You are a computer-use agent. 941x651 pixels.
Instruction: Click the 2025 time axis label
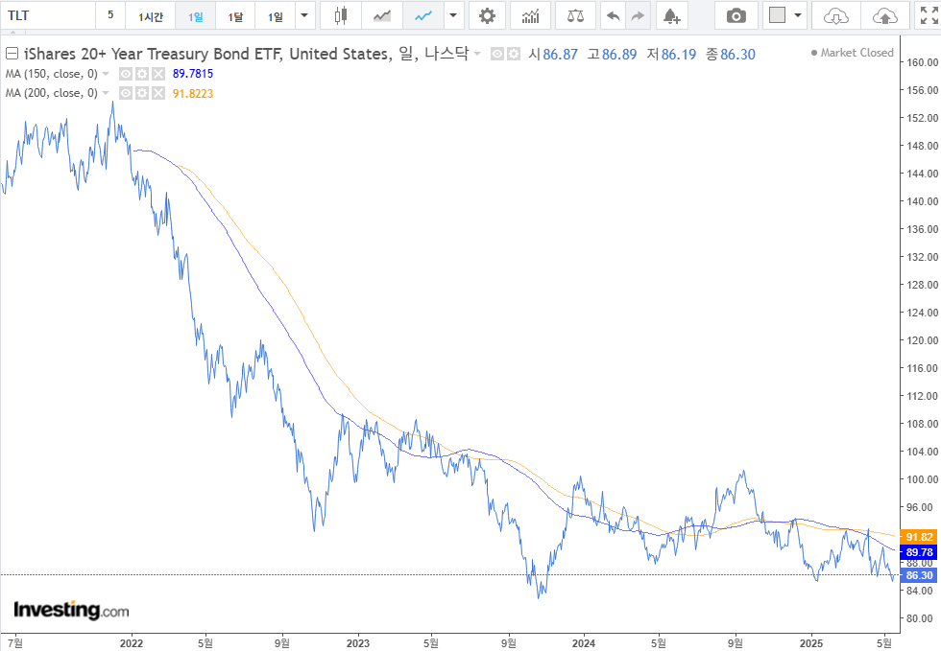pos(811,643)
